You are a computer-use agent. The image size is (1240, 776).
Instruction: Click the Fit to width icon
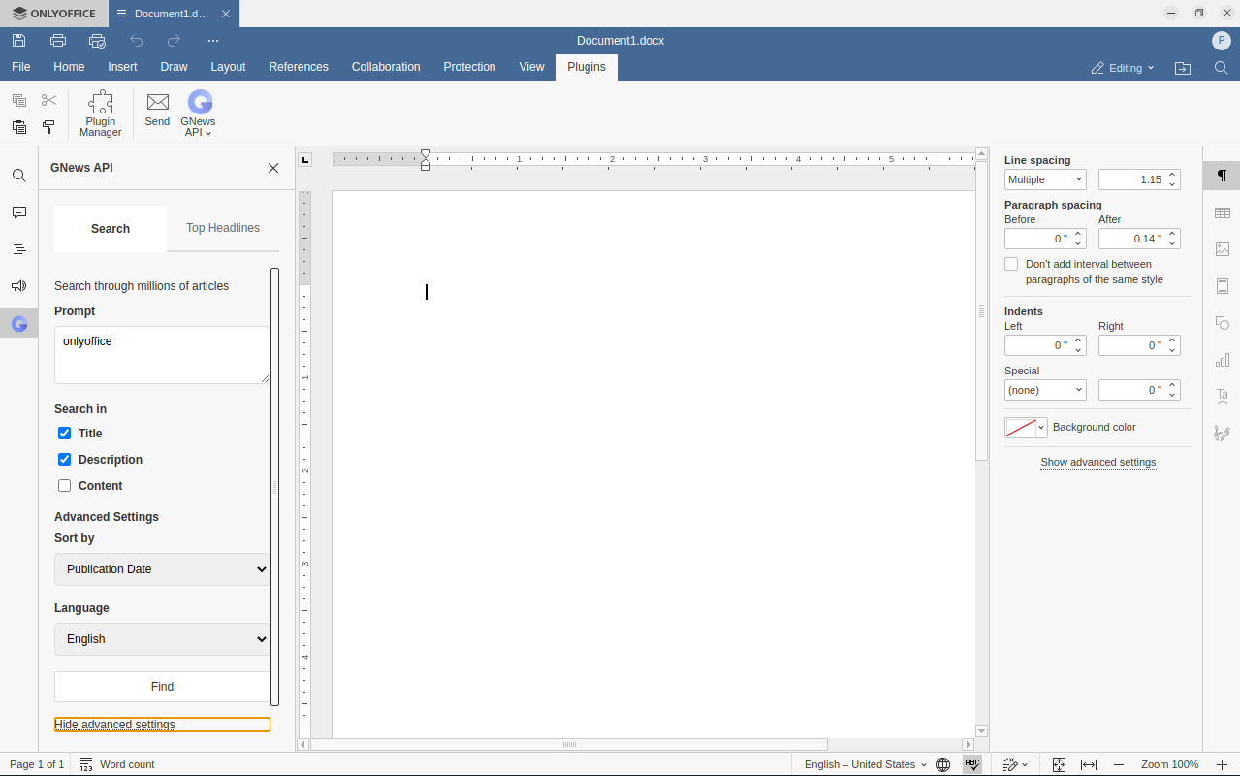click(1089, 764)
